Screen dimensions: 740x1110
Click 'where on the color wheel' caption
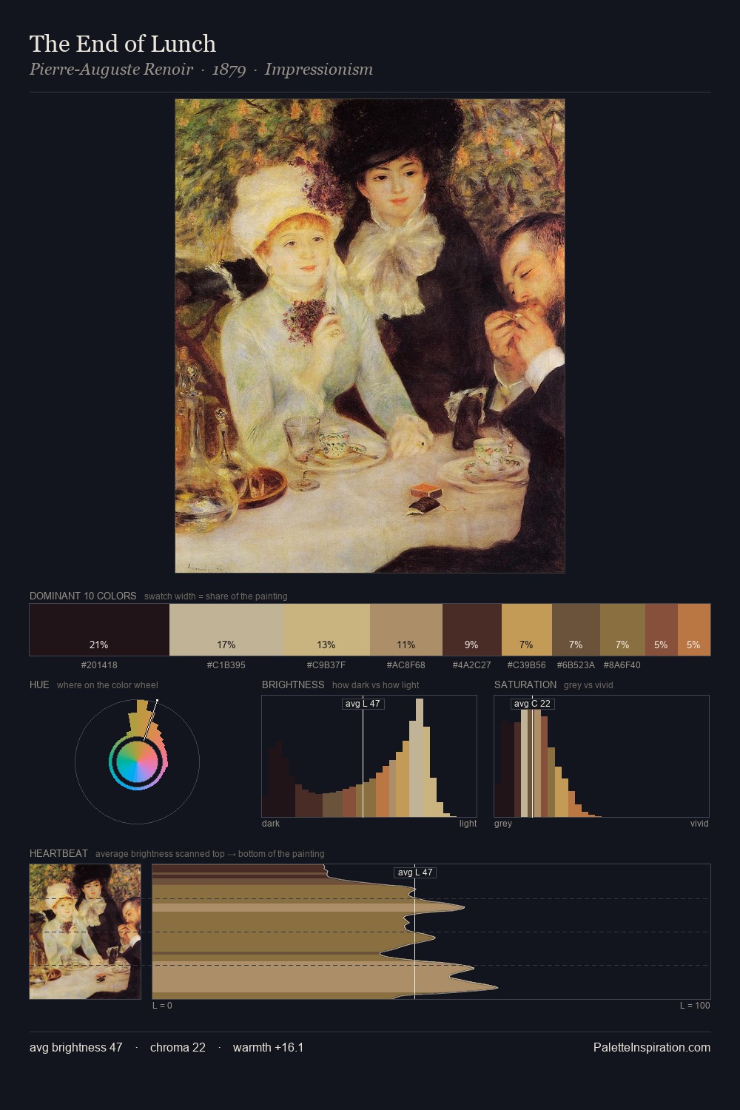click(107, 685)
